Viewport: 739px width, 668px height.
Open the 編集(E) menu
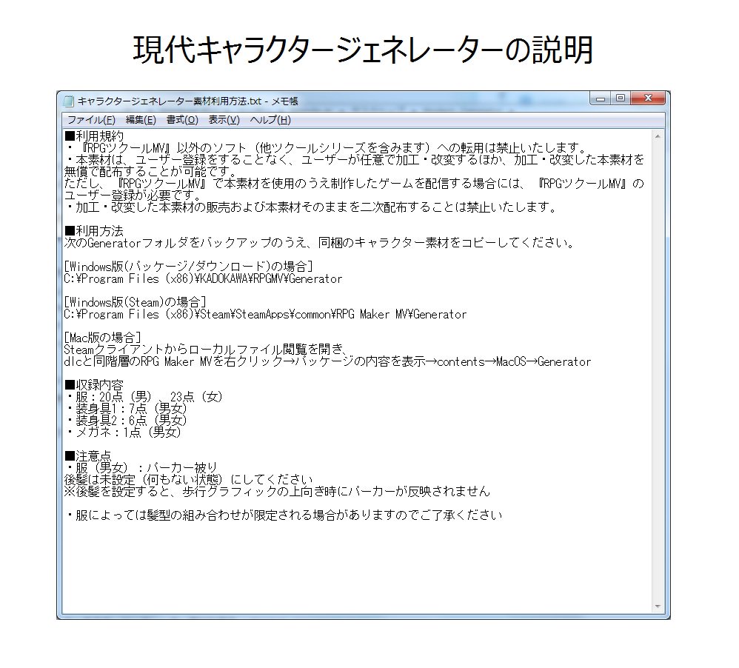pos(141,120)
